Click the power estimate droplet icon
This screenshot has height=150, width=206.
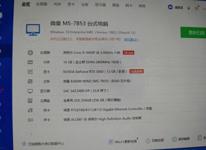coord(148,141)
